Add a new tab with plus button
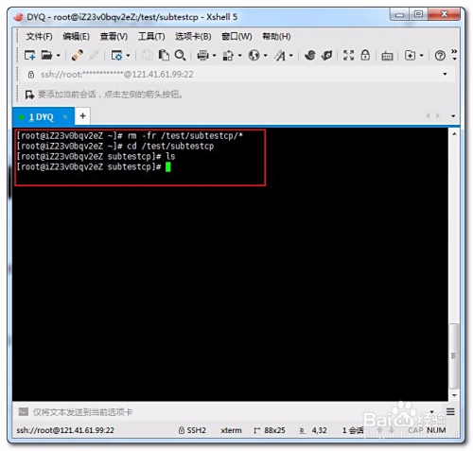Viewport: 473px width, 451px height. [x=82, y=116]
